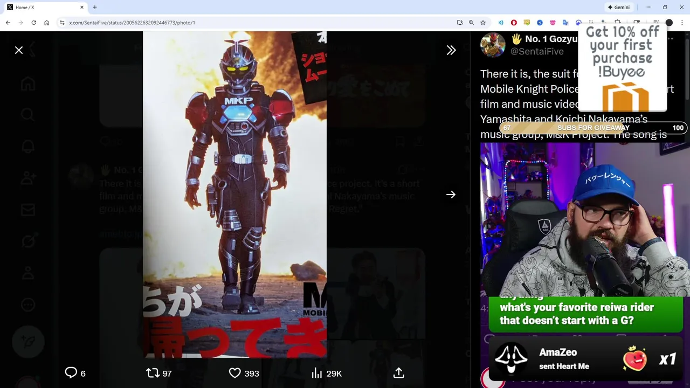Bookmark this page with the star icon

[483, 23]
